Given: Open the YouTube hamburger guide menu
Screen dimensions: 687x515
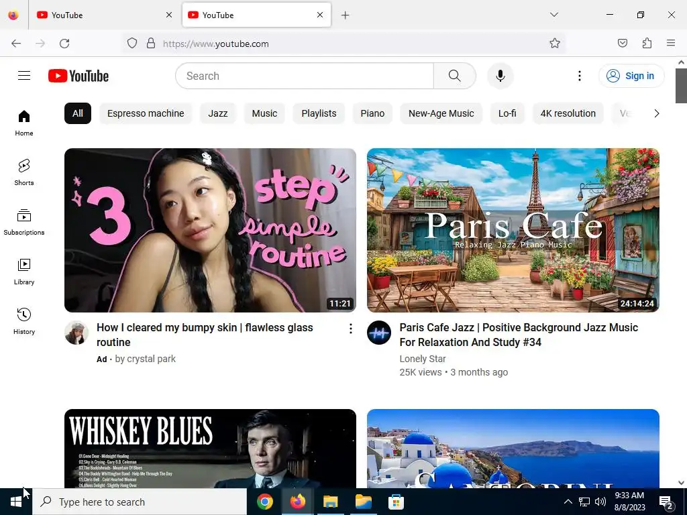Looking at the screenshot, I should [x=24, y=76].
